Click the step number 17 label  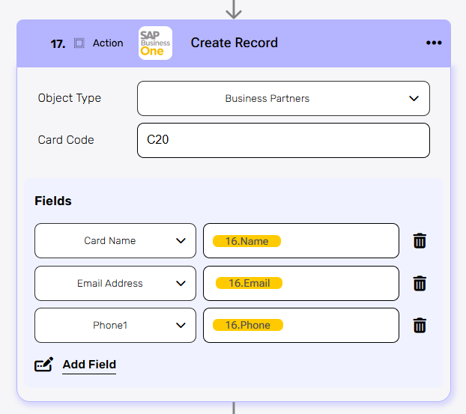[x=58, y=43]
